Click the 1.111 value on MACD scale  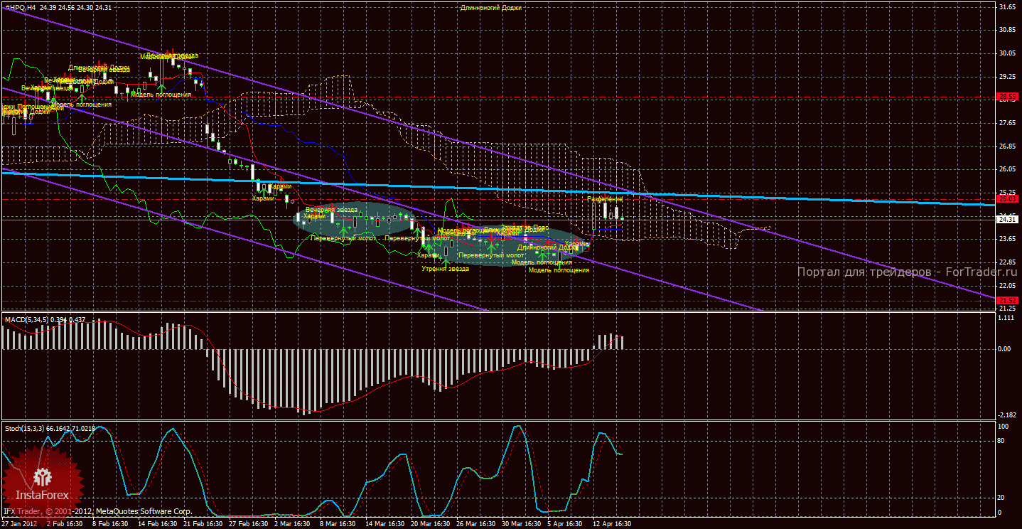(x=1005, y=319)
